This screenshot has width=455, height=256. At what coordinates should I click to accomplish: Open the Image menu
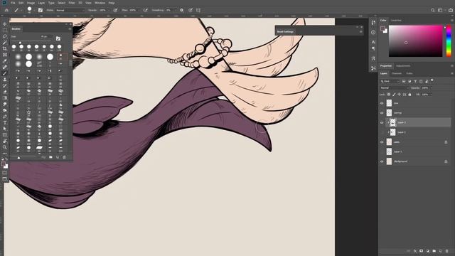tap(31, 3)
